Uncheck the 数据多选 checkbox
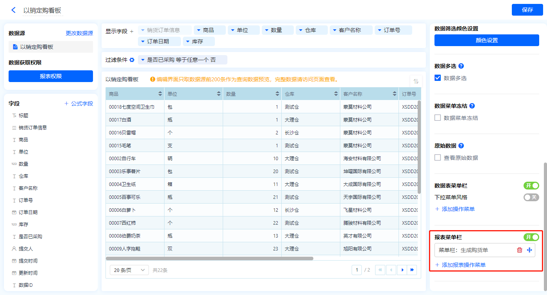 tap(438, 78)
